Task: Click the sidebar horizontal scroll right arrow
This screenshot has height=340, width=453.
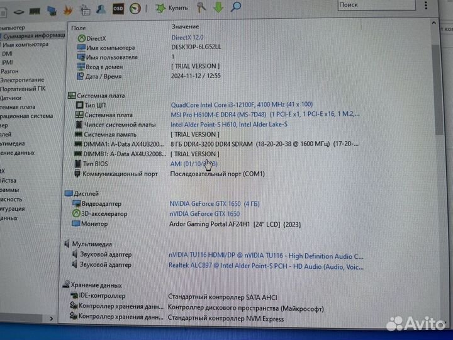Action: tap(51, 319)
